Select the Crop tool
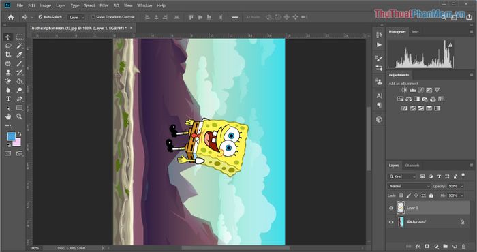The image size is (477, 252). 8,54
